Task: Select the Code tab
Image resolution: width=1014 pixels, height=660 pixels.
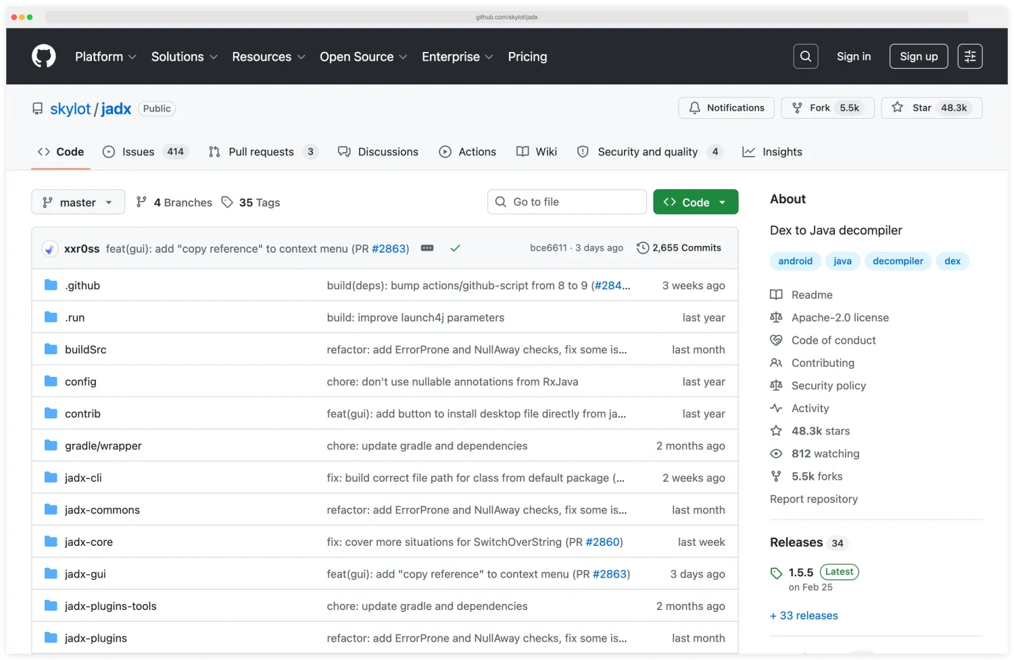Action: point(61,152)
